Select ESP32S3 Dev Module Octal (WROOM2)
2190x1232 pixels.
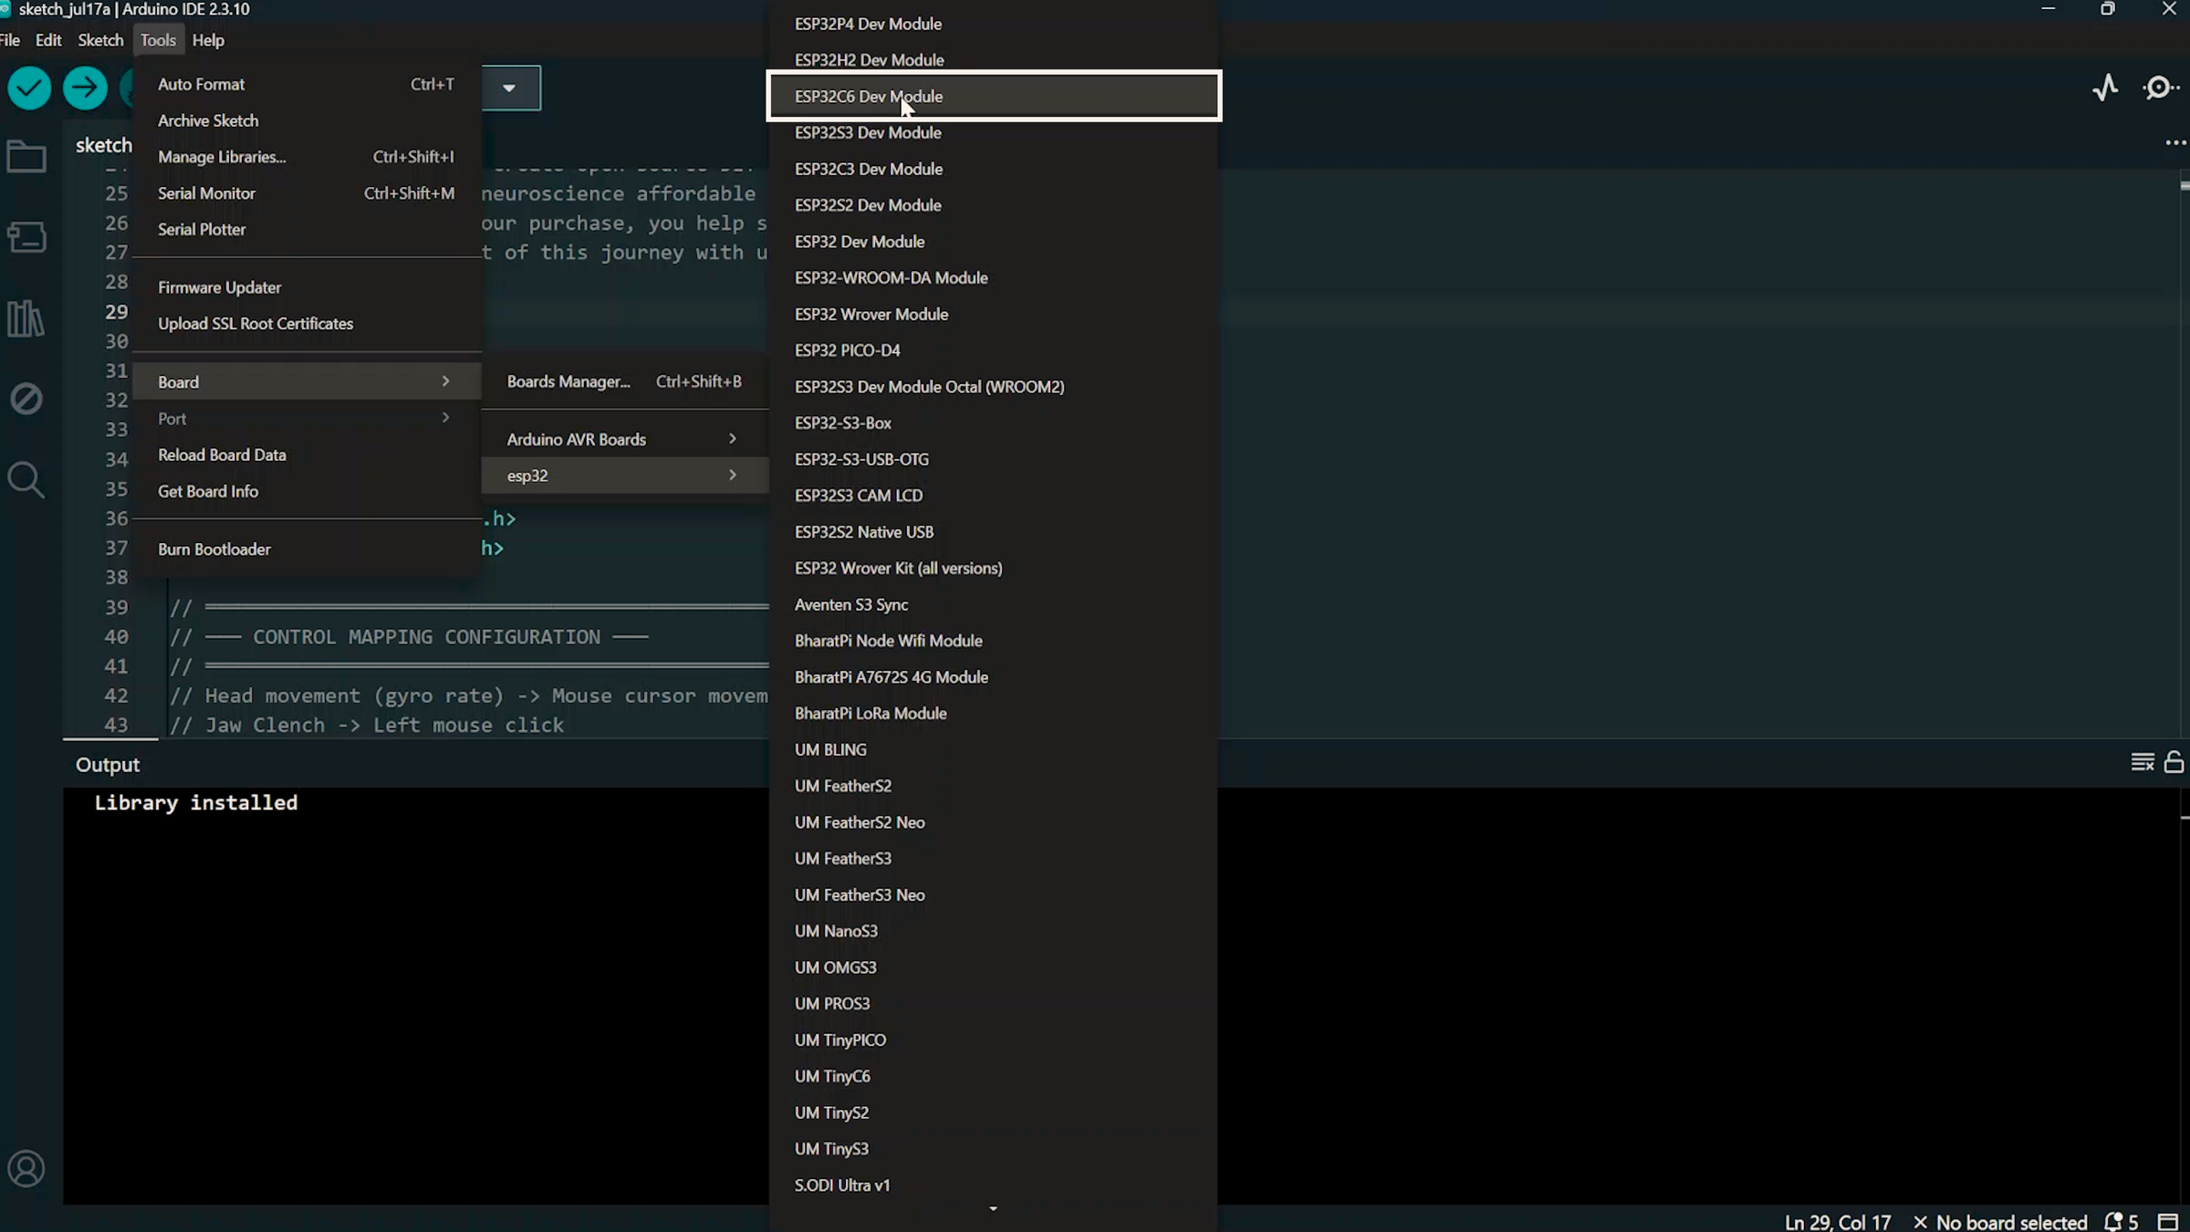tap(994, 387)
